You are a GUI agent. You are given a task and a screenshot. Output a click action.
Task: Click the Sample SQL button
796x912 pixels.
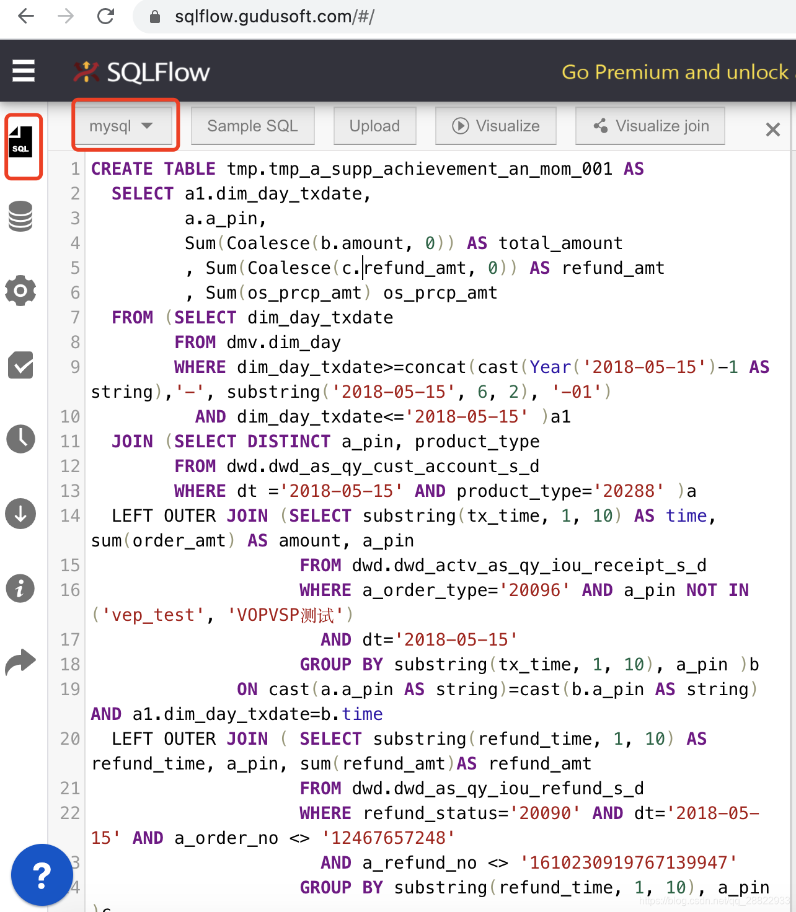[x=252, y=126]
